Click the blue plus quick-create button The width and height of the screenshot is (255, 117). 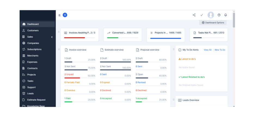coord(65,15)
